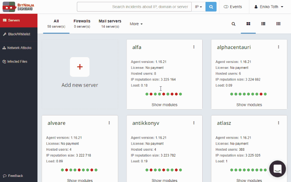Open three-dot menu on alphacentauri card
This screenshot has height=182, width=291.
click(x=279, y=47)
